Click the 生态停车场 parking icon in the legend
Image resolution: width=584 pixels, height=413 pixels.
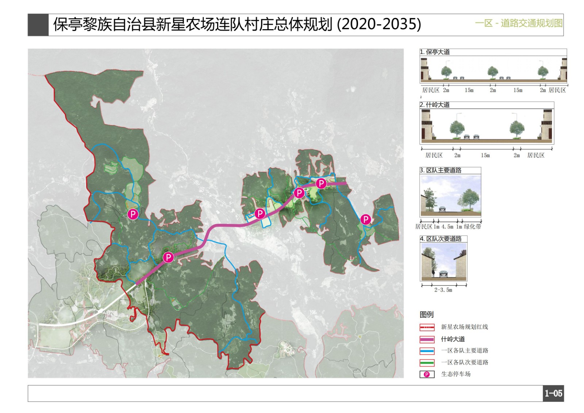click(427, 374)
